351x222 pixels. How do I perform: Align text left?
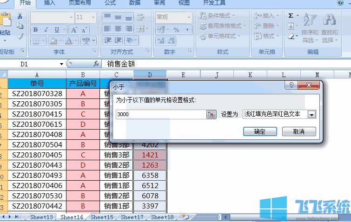click(107, 29)
